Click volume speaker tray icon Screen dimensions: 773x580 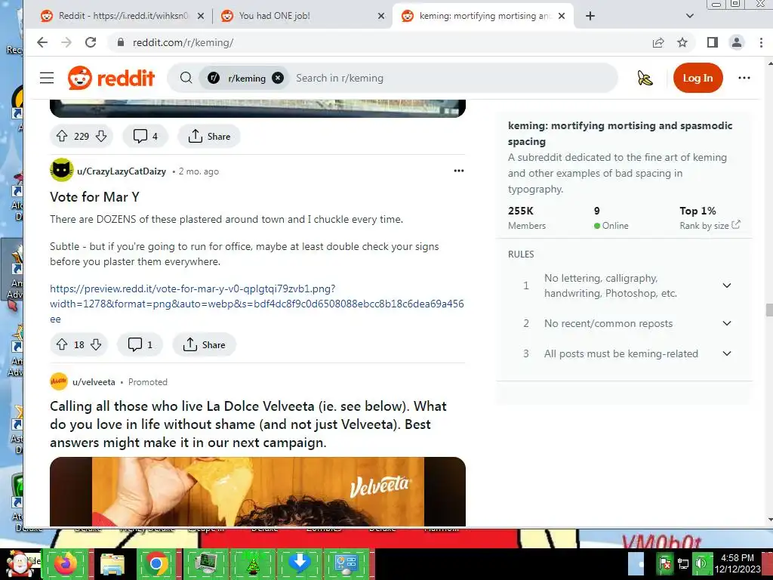click(x=701, y=563)
